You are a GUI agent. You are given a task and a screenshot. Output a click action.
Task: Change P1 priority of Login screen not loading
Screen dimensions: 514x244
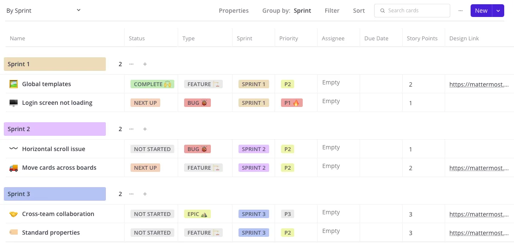[x=292, y=103]
